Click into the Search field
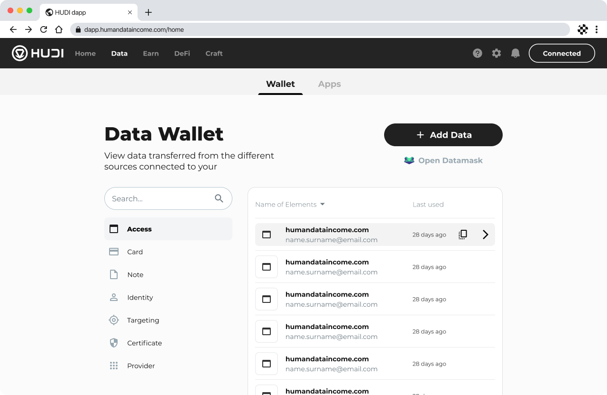The height and width of the screenshot is (395, 607). [x=159, y=198]
